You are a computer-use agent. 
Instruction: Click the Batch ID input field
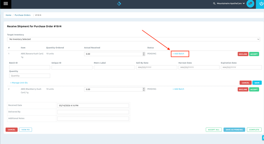tap(30, 67)
